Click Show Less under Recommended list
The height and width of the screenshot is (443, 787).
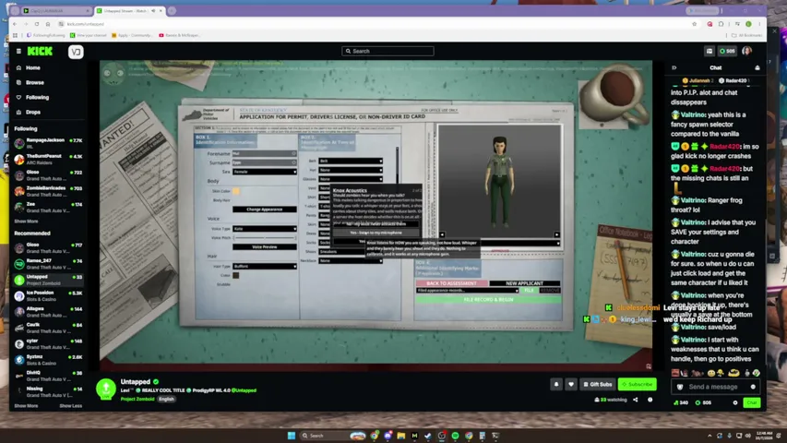(x=71, y=406)
